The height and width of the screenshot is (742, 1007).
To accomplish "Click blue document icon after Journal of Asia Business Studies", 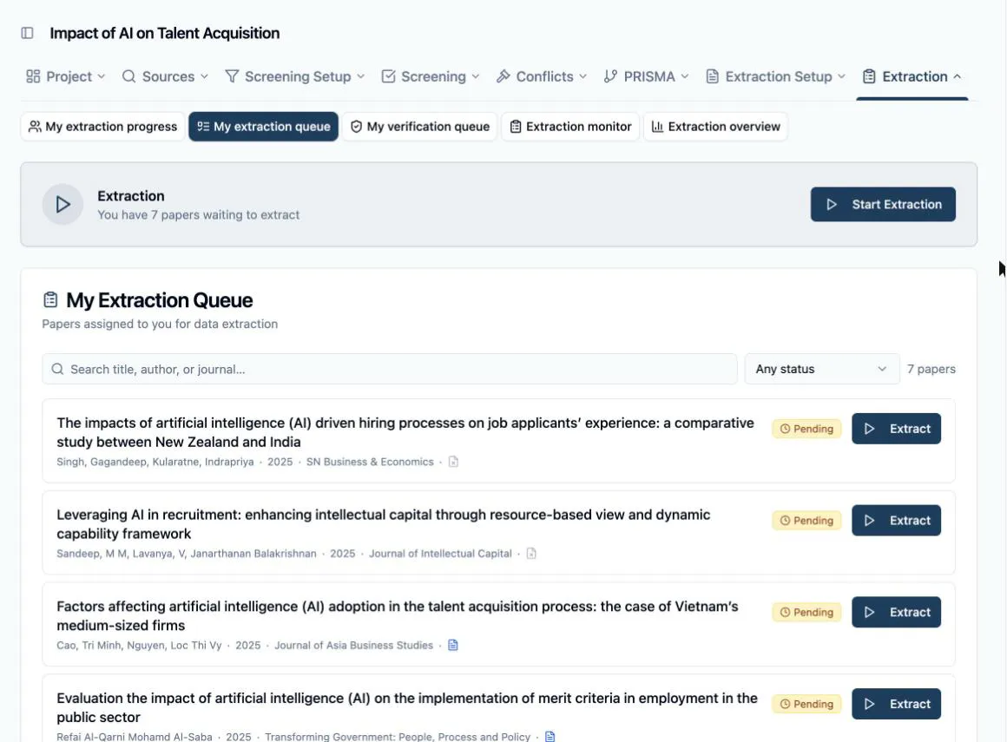I will coord(453,645).
